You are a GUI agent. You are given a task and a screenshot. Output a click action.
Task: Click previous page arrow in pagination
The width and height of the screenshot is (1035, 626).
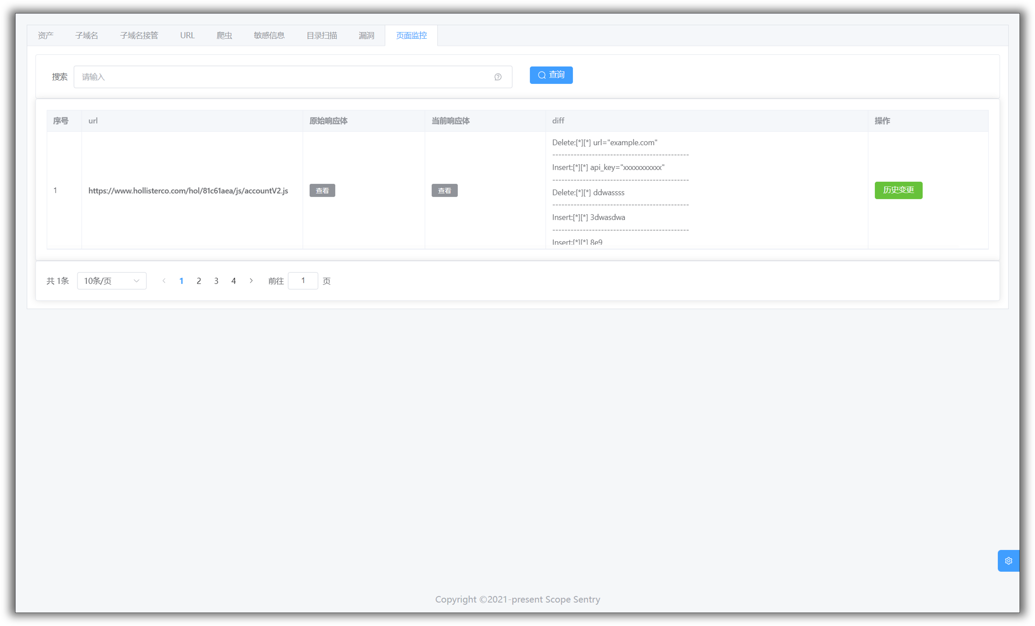164,281
